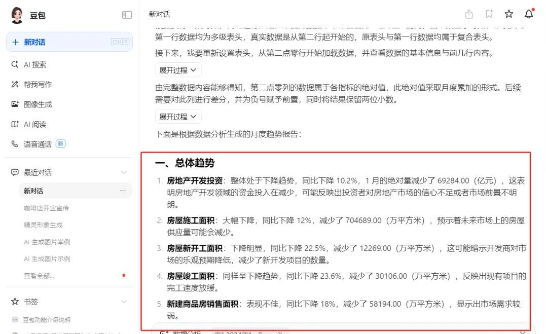Click the 豆包 app name text
Screen dimensions: 546x334
pyautogui.click(x=38, y=15)
